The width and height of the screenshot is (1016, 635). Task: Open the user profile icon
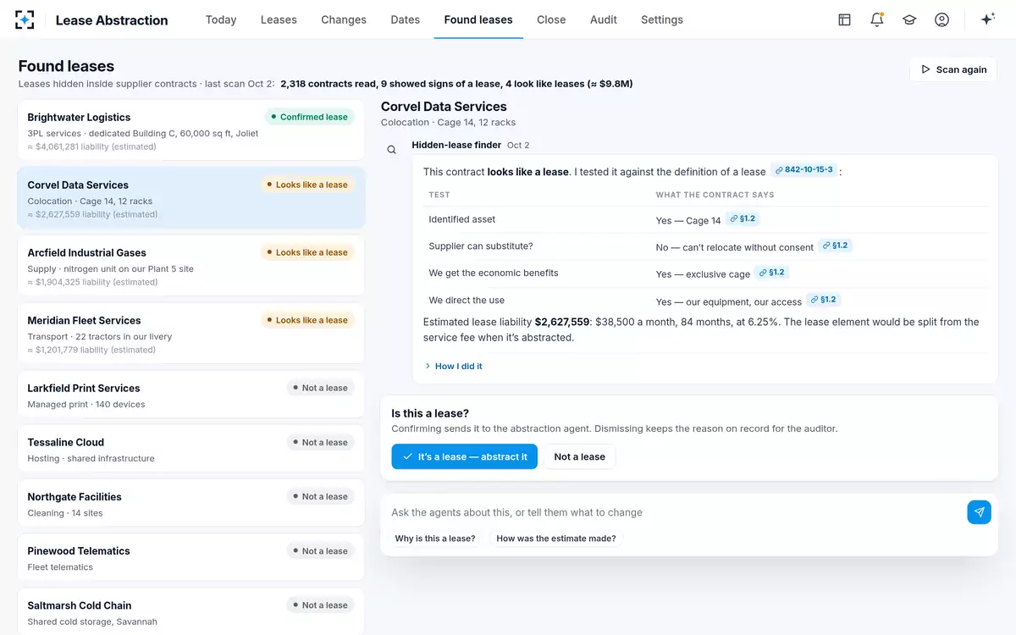(x=941, y=19)
